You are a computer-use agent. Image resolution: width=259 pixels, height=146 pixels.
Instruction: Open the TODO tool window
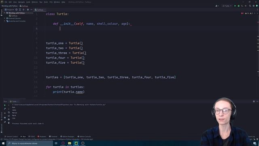(x=32, y=137)
